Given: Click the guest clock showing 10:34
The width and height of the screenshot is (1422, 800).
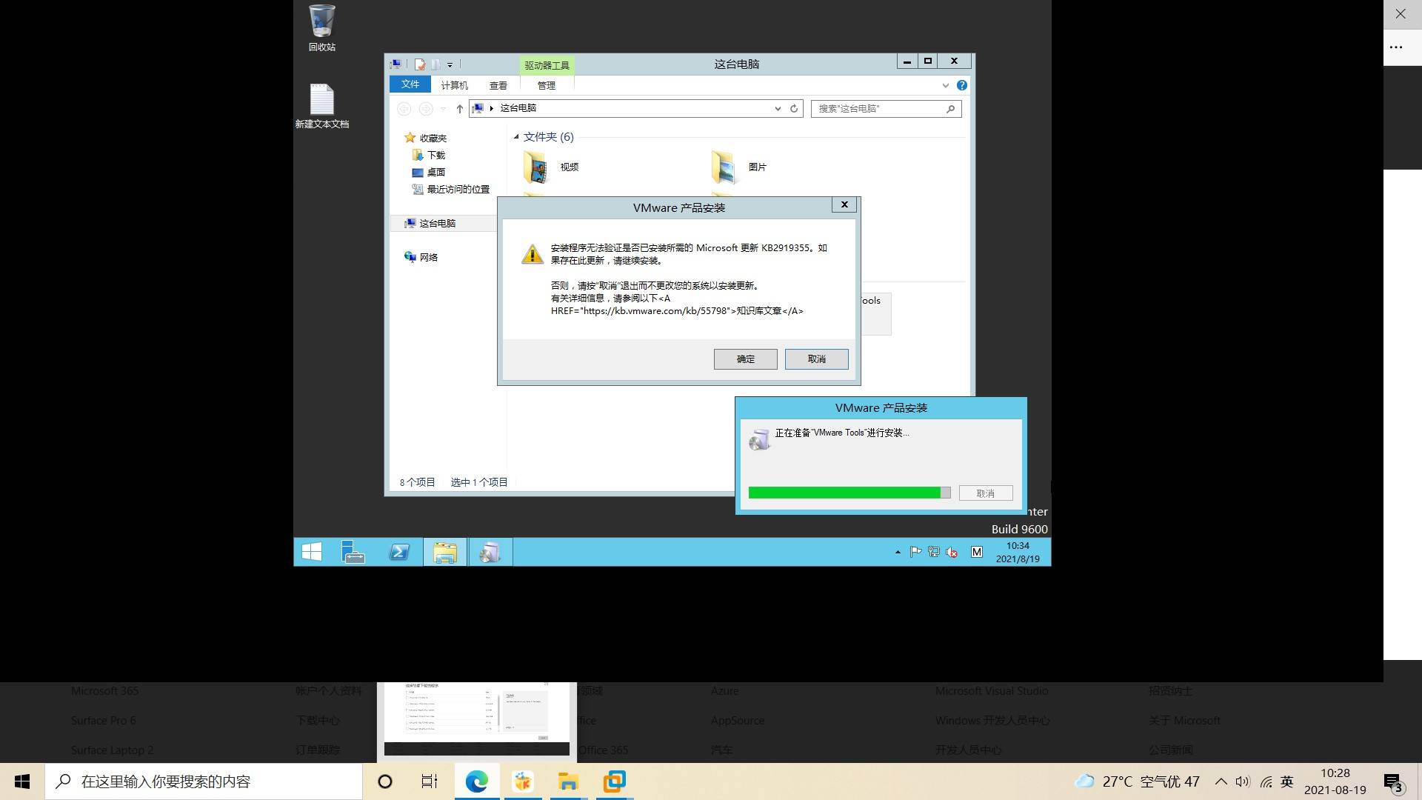Looking at the screenshot, I should [1018, 553].
